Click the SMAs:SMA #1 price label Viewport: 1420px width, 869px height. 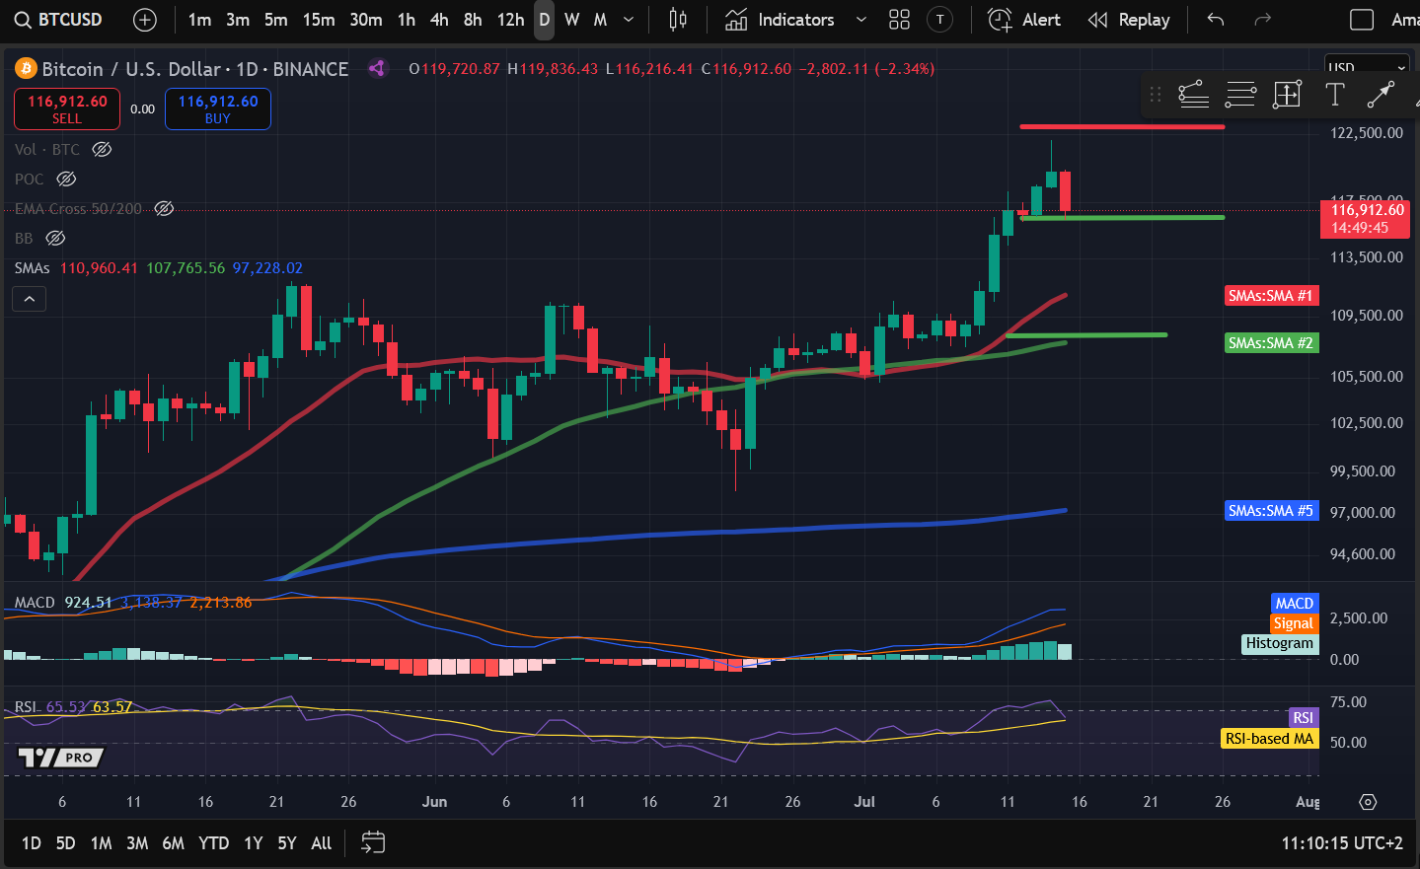[1271, 295]
